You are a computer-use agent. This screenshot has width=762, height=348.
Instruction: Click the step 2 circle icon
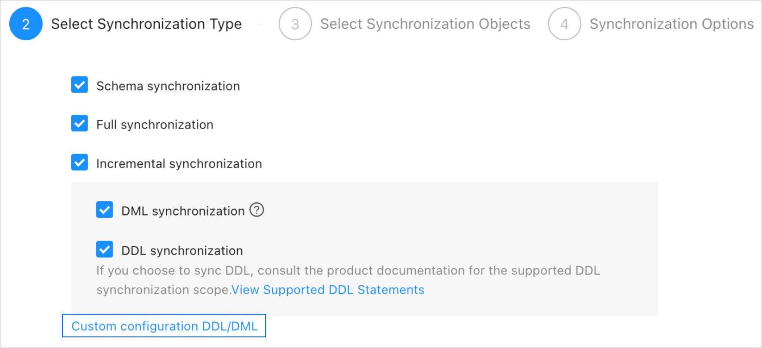pyautogui.click(x=26, y=24)
